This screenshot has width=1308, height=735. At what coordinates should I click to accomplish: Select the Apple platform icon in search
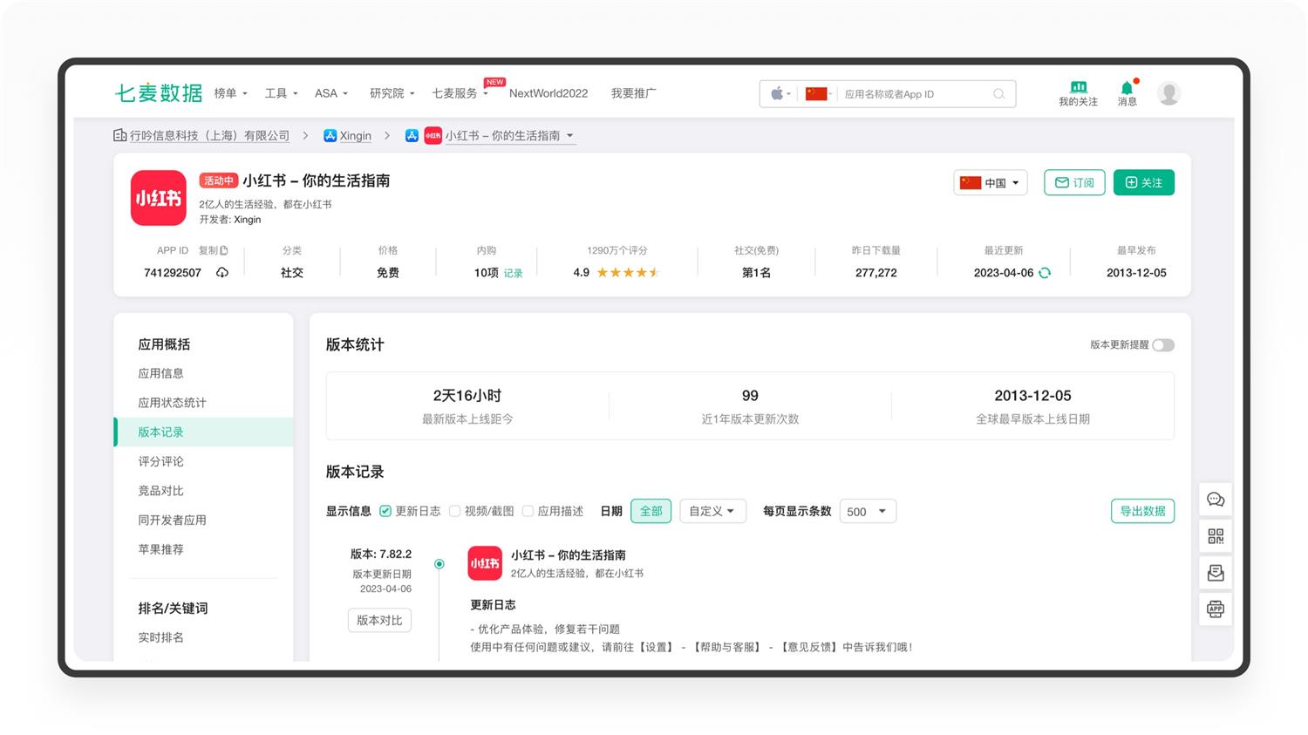pos(776,94)
